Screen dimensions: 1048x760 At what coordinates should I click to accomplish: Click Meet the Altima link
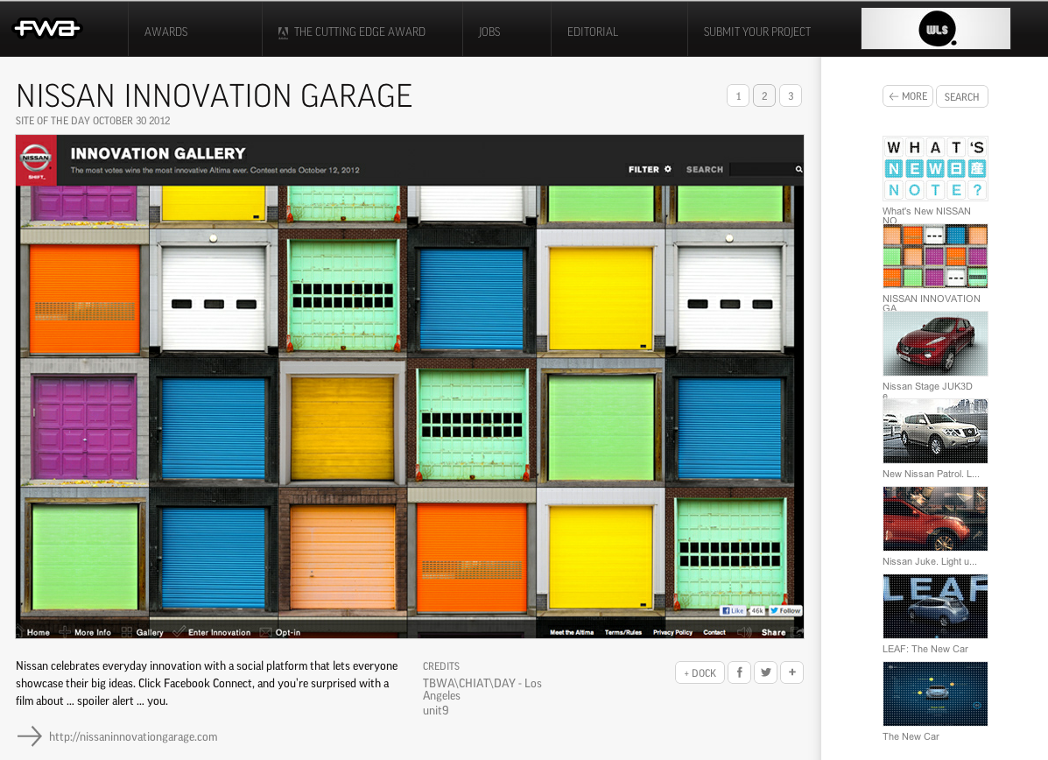pos(572,632)
